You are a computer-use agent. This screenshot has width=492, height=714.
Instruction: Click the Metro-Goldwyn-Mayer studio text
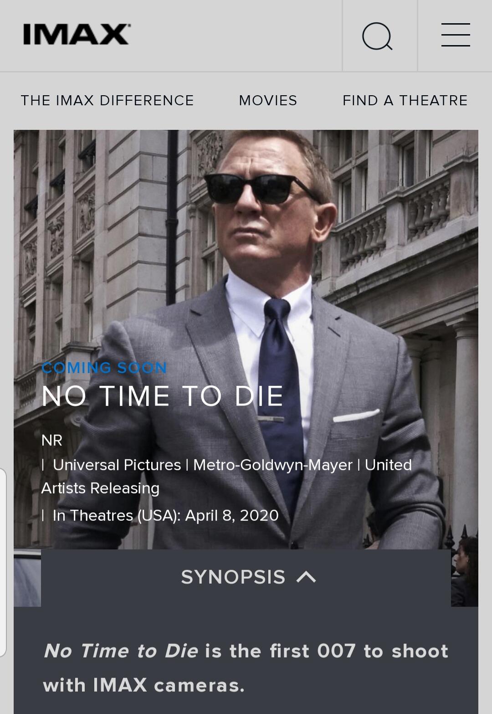click(273, 465)
